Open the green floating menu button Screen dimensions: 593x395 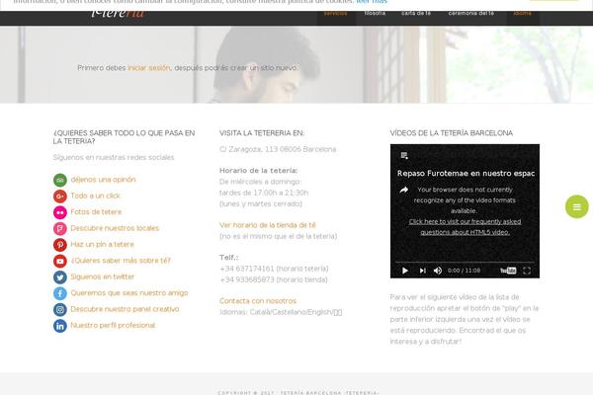pos(577,206)
